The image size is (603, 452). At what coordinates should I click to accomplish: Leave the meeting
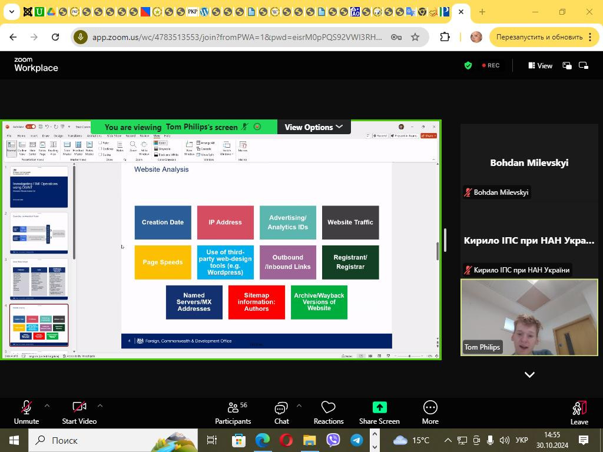coord(579,413)
